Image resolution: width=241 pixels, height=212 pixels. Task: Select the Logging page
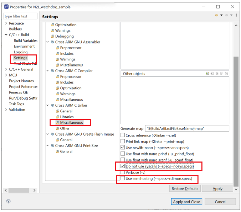click(21, 52)
